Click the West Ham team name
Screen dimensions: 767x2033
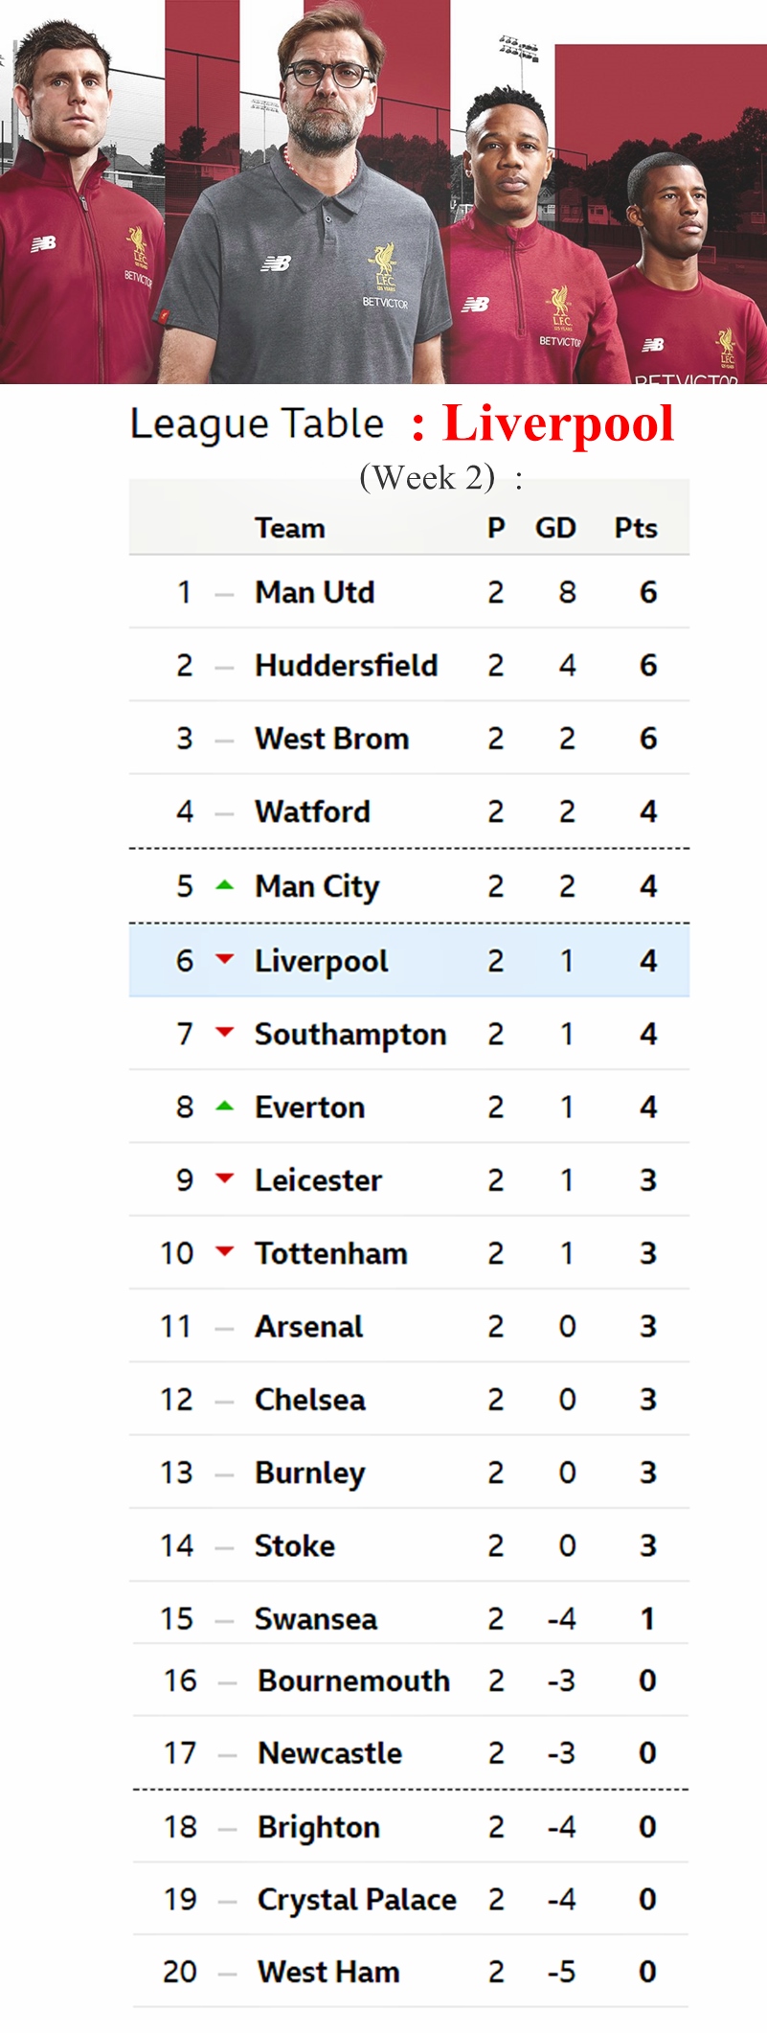point(328,1972)
